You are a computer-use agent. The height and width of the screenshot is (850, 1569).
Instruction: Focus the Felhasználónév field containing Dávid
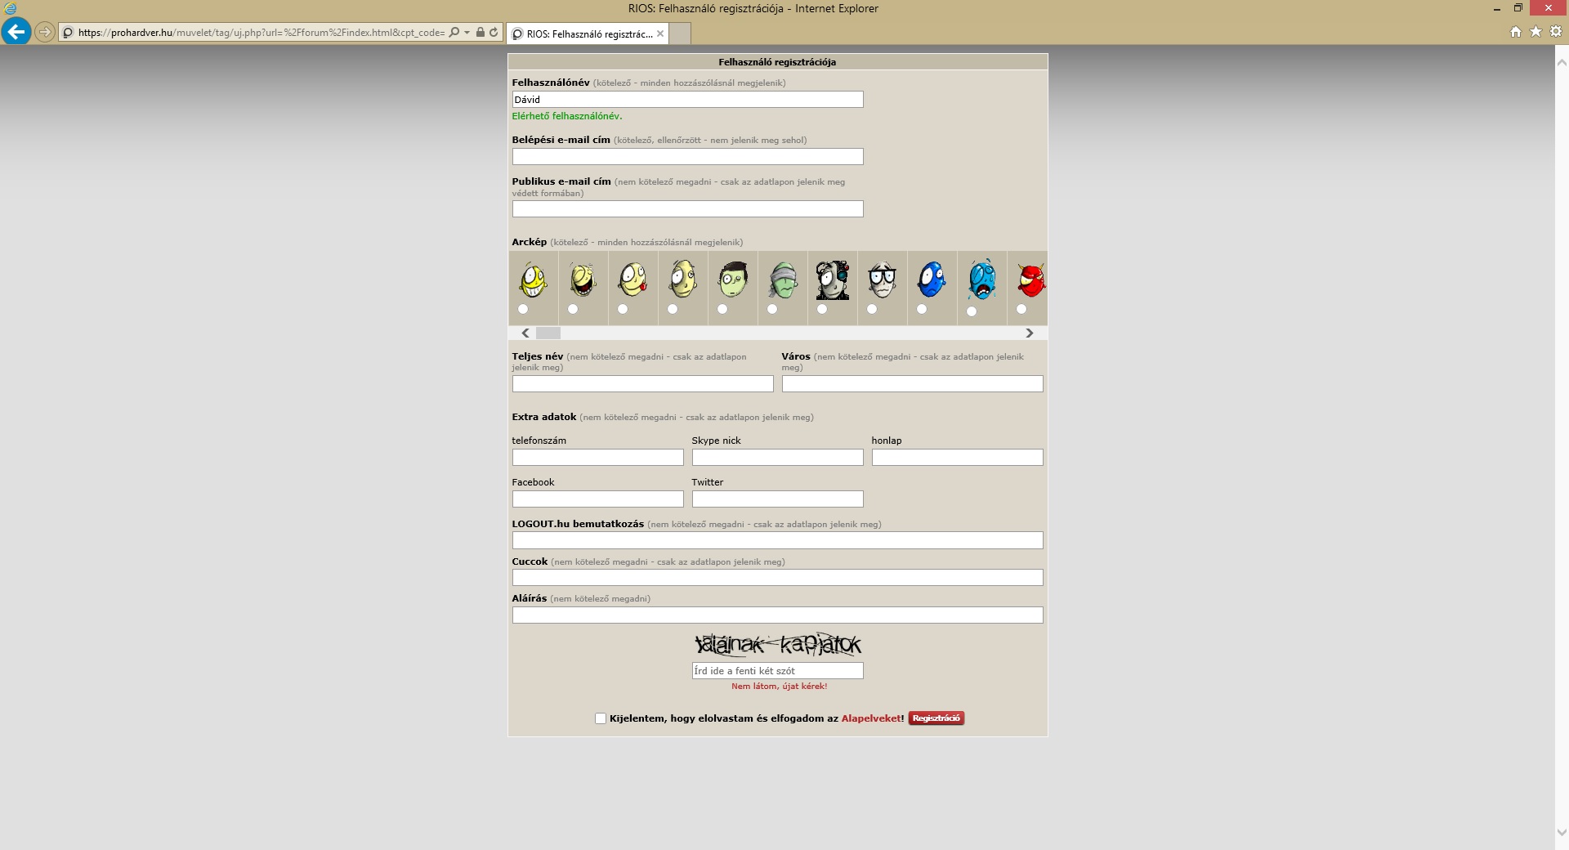[x=687, y=100]
